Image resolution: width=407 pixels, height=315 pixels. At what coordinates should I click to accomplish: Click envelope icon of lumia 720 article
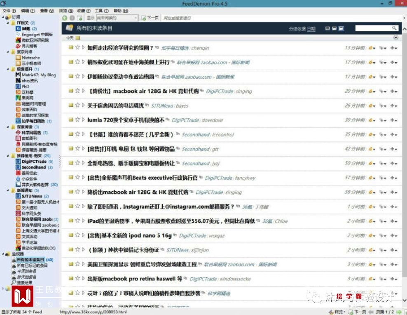(70, 120)
